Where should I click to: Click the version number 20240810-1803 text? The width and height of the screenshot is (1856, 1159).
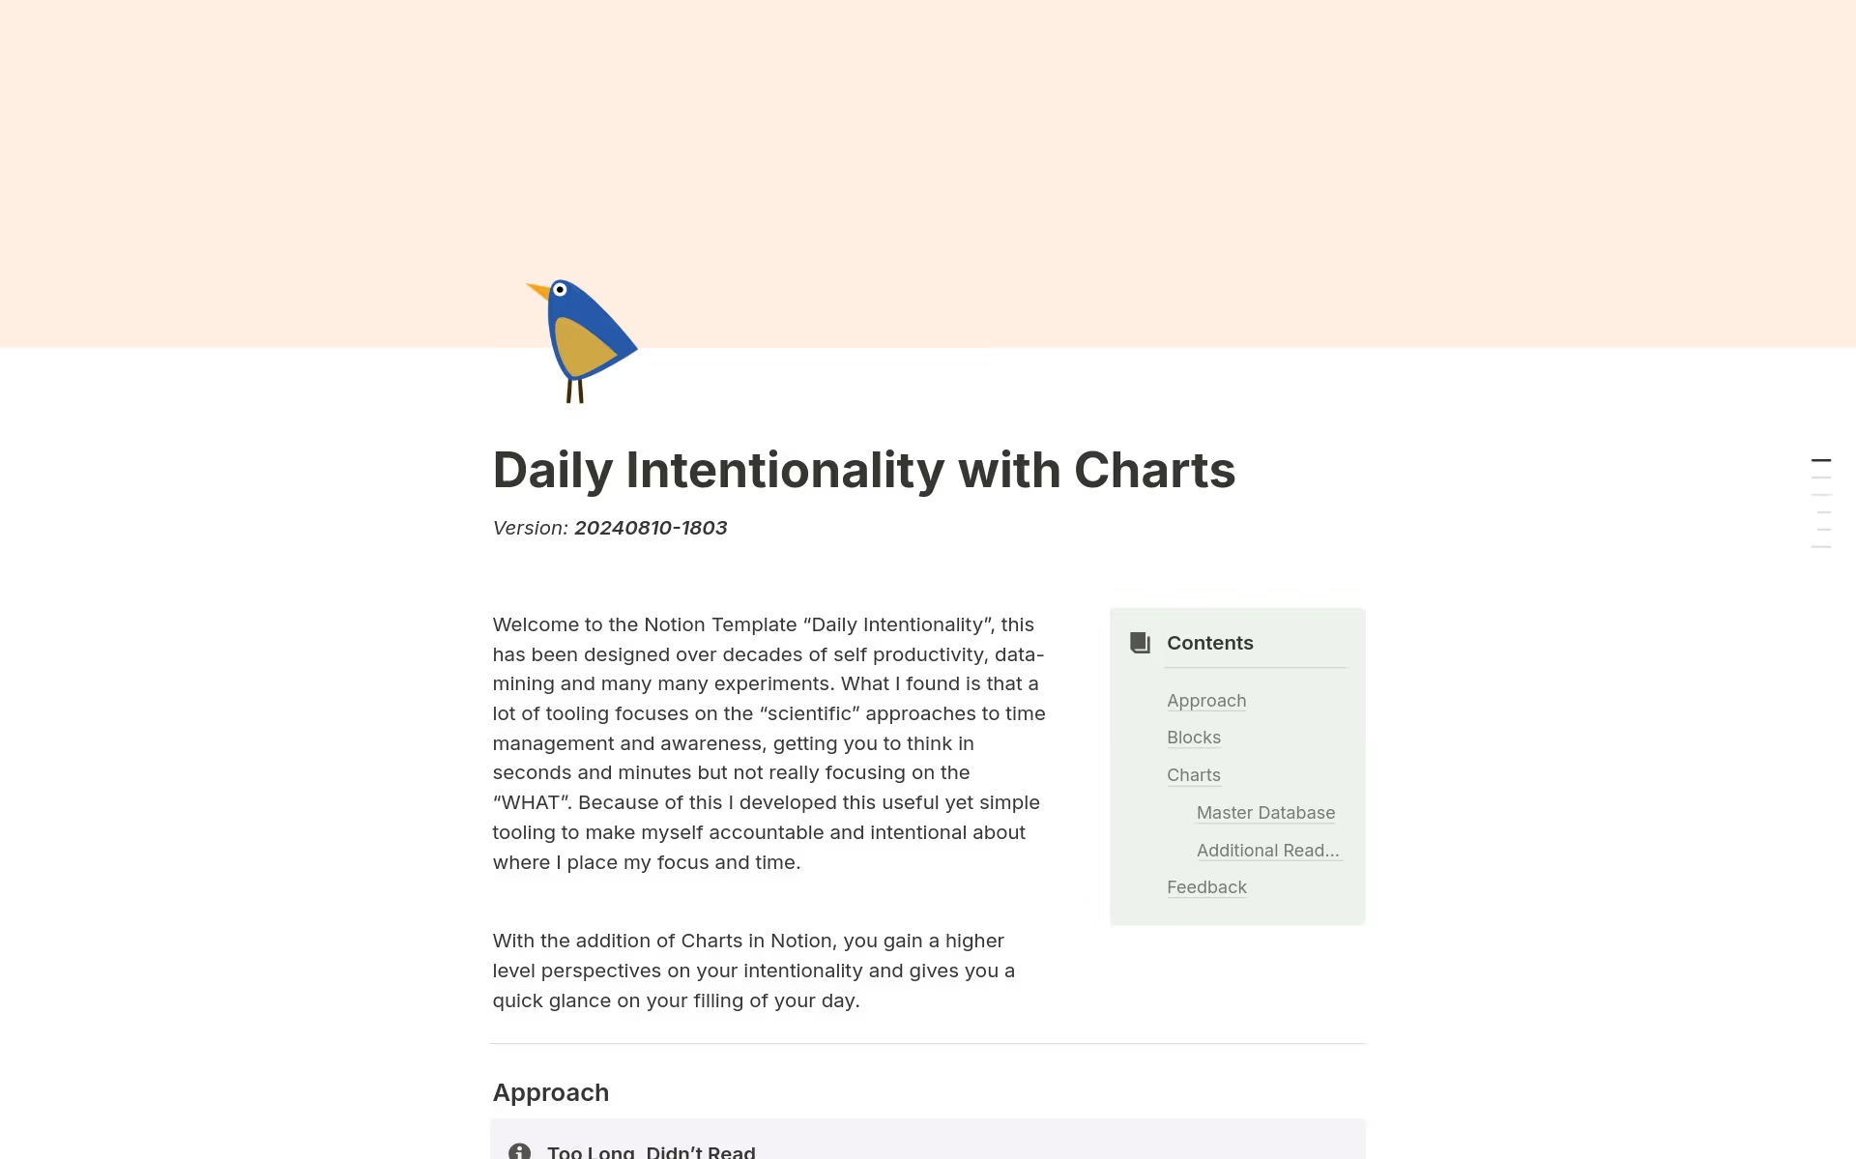point(650,528)
